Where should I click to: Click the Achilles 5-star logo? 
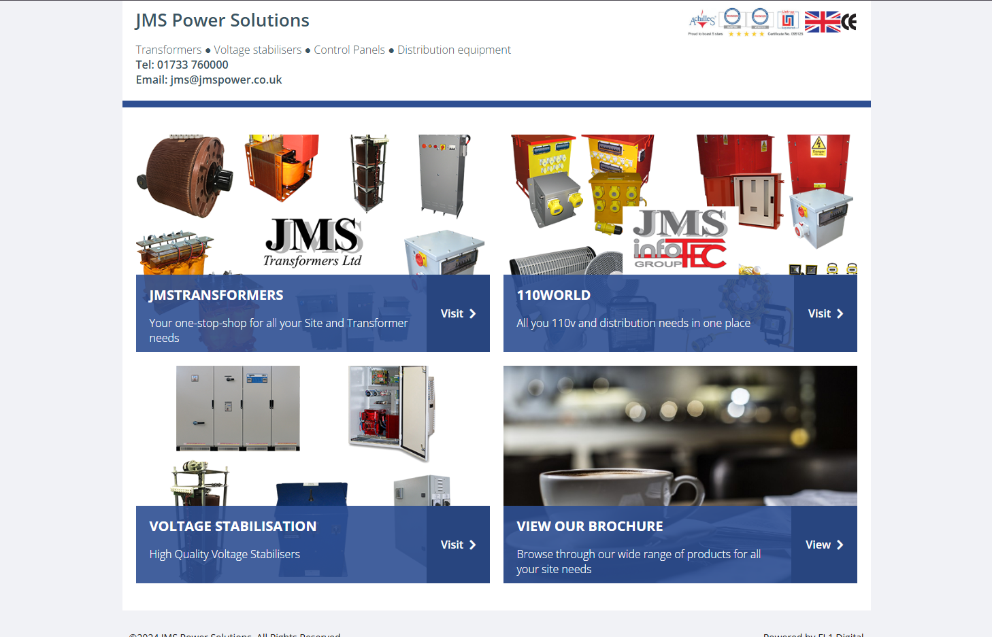(701, 19)
